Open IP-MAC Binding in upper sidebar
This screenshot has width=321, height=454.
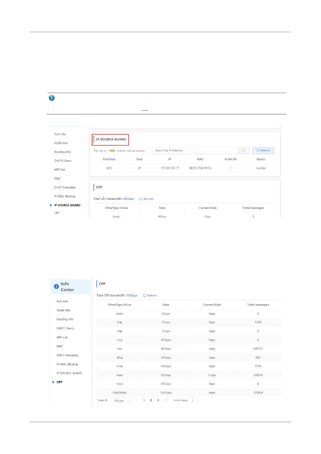(x=65, y=196)
